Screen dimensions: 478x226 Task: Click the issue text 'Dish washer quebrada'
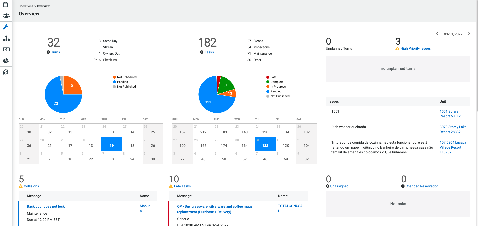pyautogui.click(x=349, y=127)
